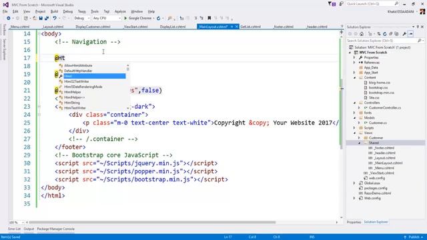Viewport: 427px width, 240px height.
Task: Click the Save All toolbar icon
Action: (x=47, y=18)
